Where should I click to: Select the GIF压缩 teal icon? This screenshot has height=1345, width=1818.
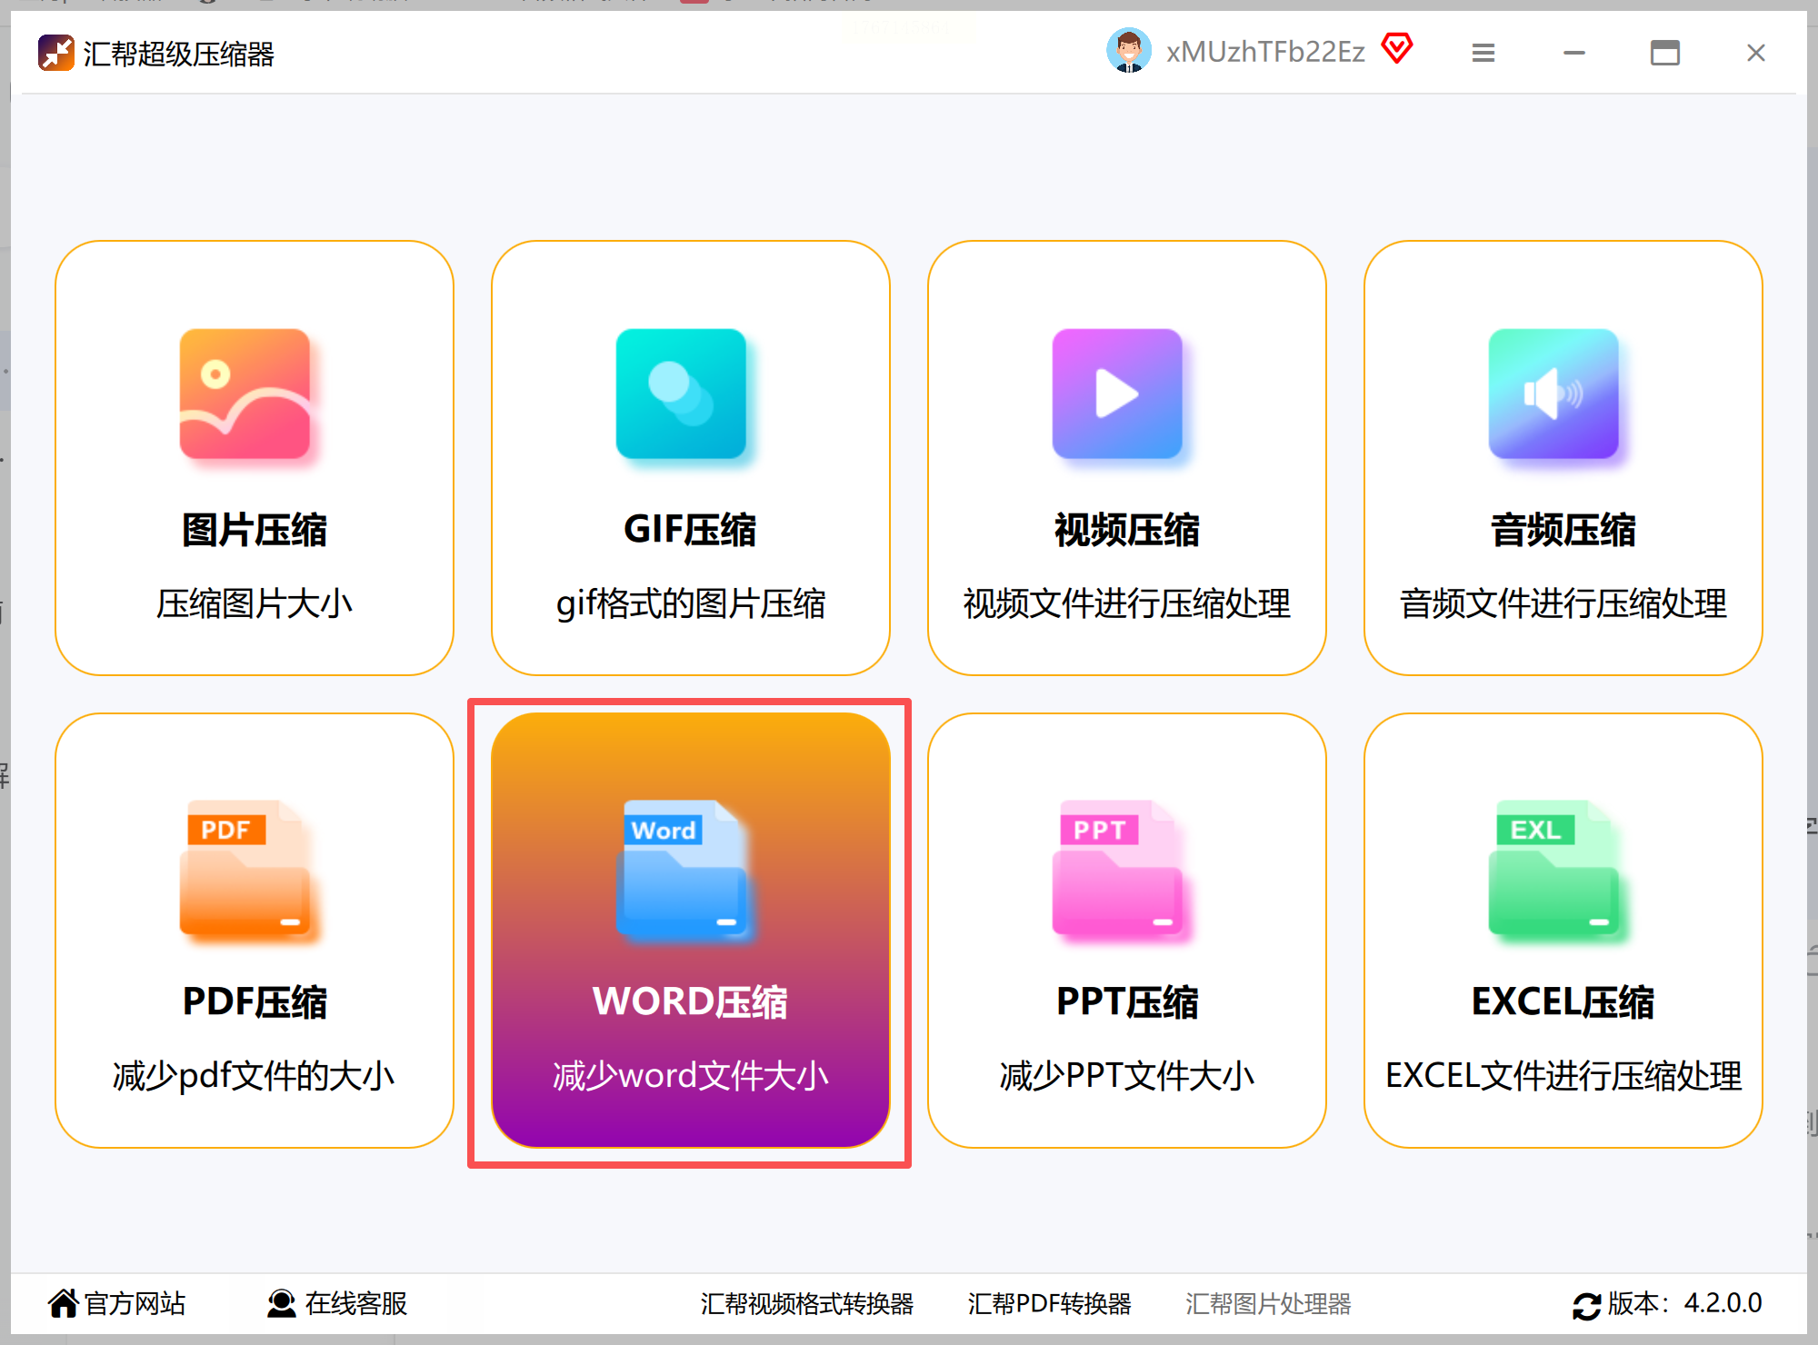click(x=681, y=394)
